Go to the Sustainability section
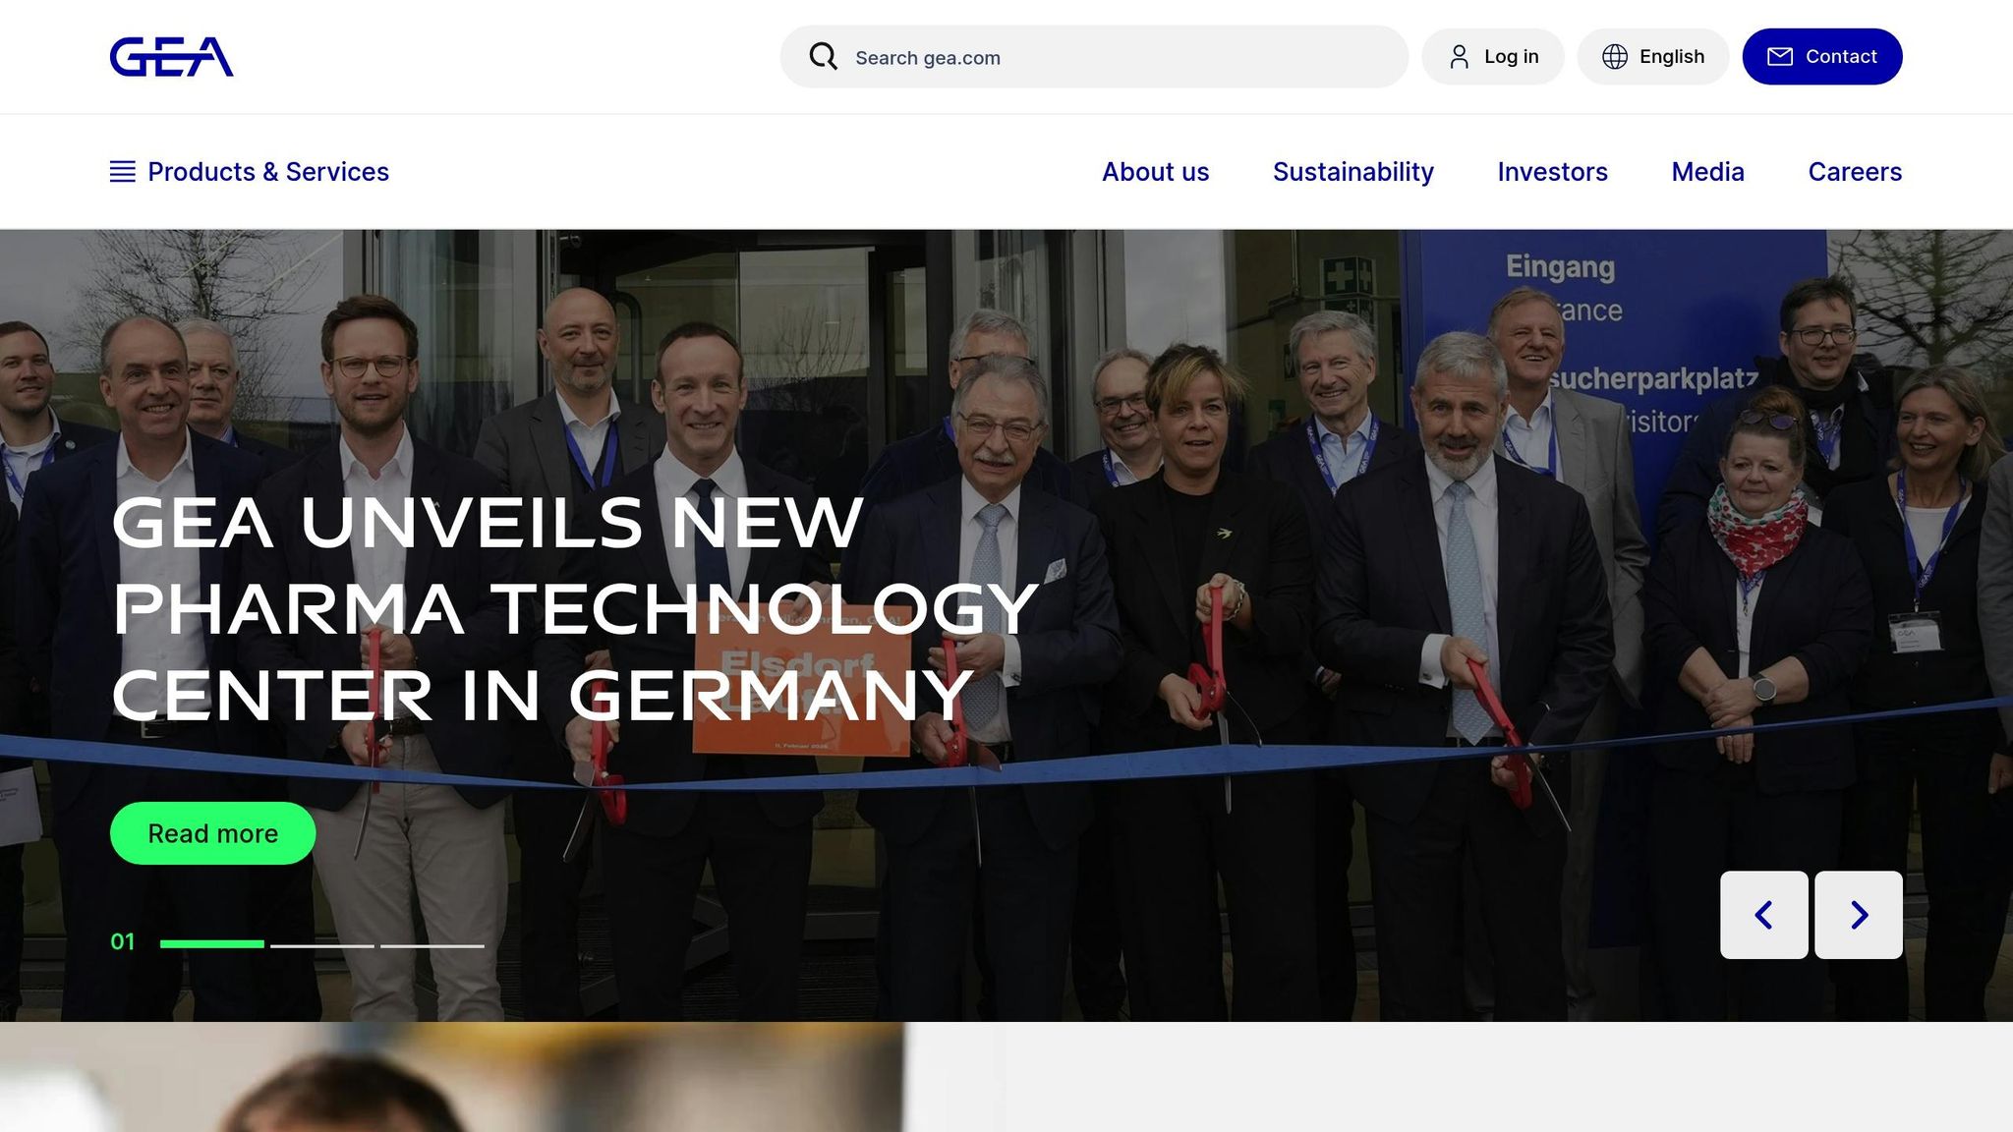The image size is (2013, 1132). tap(1353, 172)
